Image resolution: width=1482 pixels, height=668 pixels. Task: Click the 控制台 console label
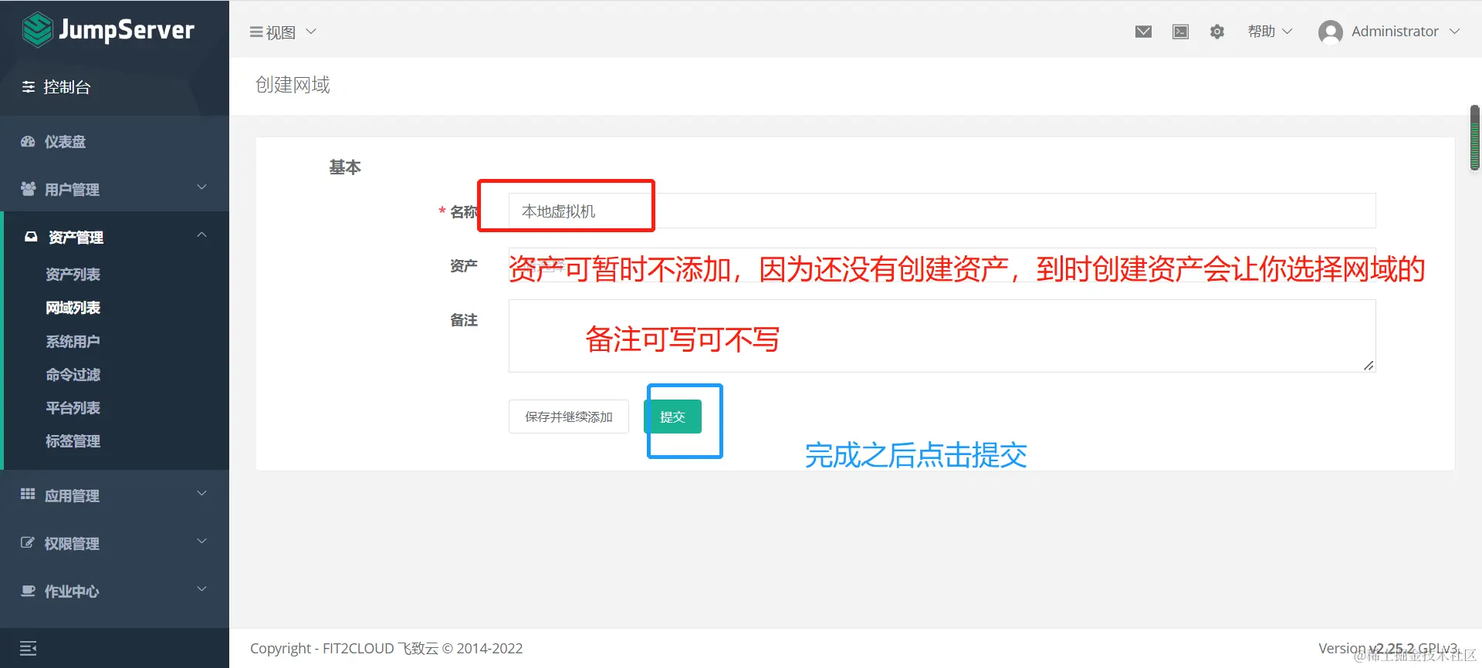click(67, 87)
